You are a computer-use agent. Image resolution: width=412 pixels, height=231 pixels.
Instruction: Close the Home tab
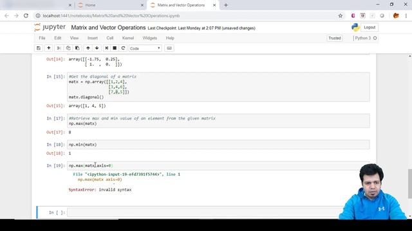pos(142,5)
